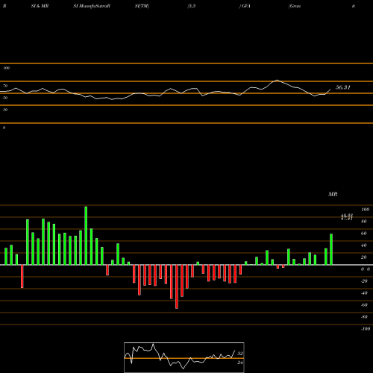Click the right end of the RSI line
The image size is (373, 373).
[x=330, y=90]
